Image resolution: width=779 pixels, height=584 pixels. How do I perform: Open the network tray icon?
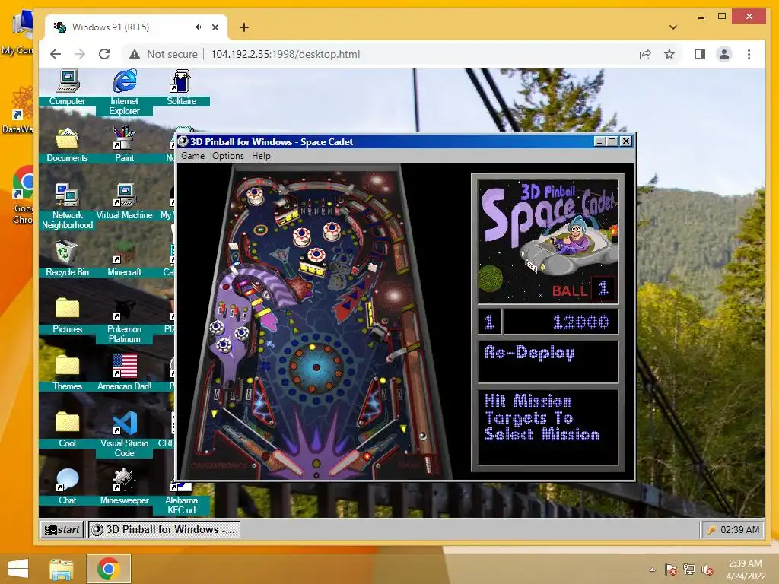click(689, 570)
